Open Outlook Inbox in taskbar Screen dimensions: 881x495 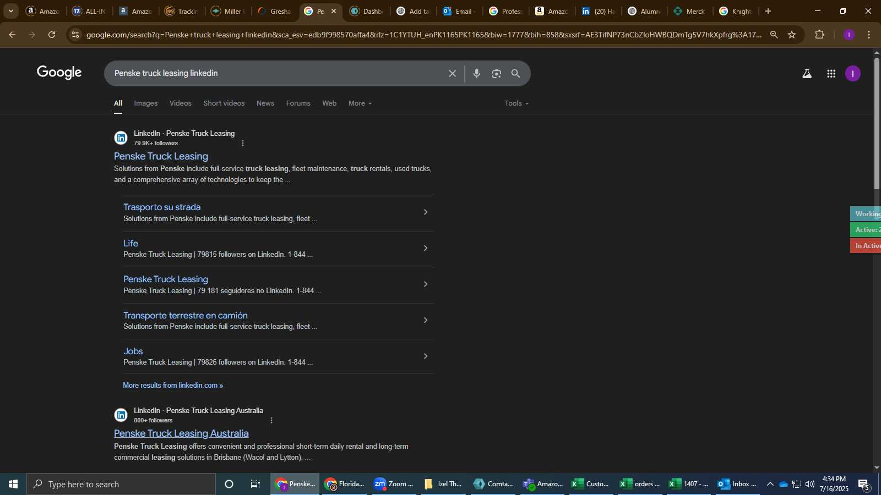pyautogui.click(x=737, y=484)
